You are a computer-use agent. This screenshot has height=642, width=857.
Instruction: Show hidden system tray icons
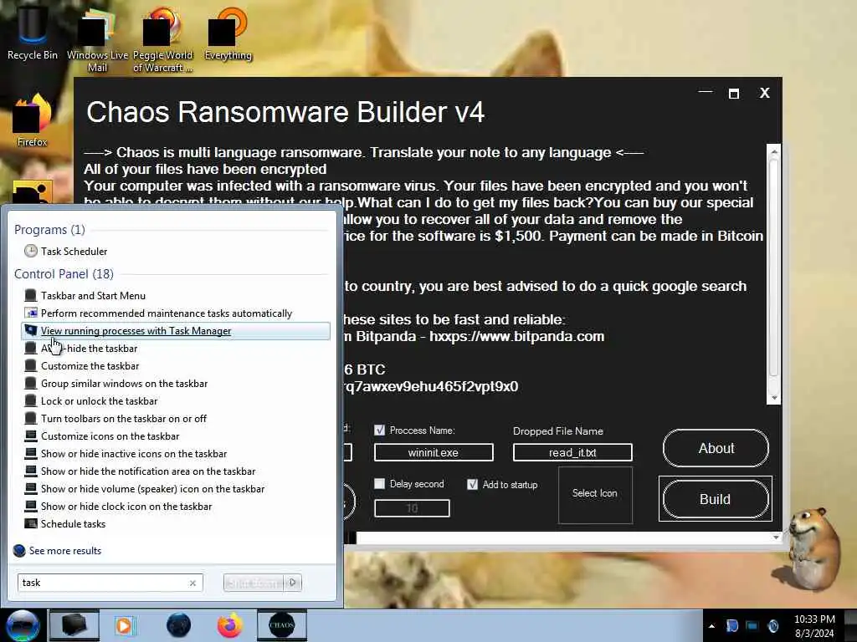coord(711,626)
